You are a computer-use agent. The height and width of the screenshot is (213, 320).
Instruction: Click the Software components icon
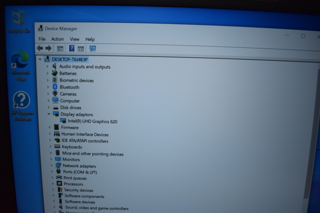(61, 196)
